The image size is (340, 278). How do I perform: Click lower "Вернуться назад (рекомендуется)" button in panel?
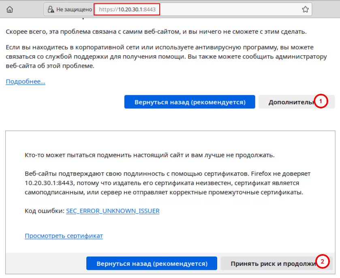point(152,263)
